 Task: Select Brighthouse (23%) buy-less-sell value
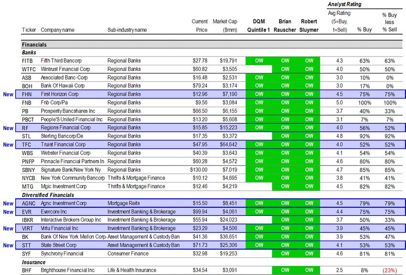(389, 270)
